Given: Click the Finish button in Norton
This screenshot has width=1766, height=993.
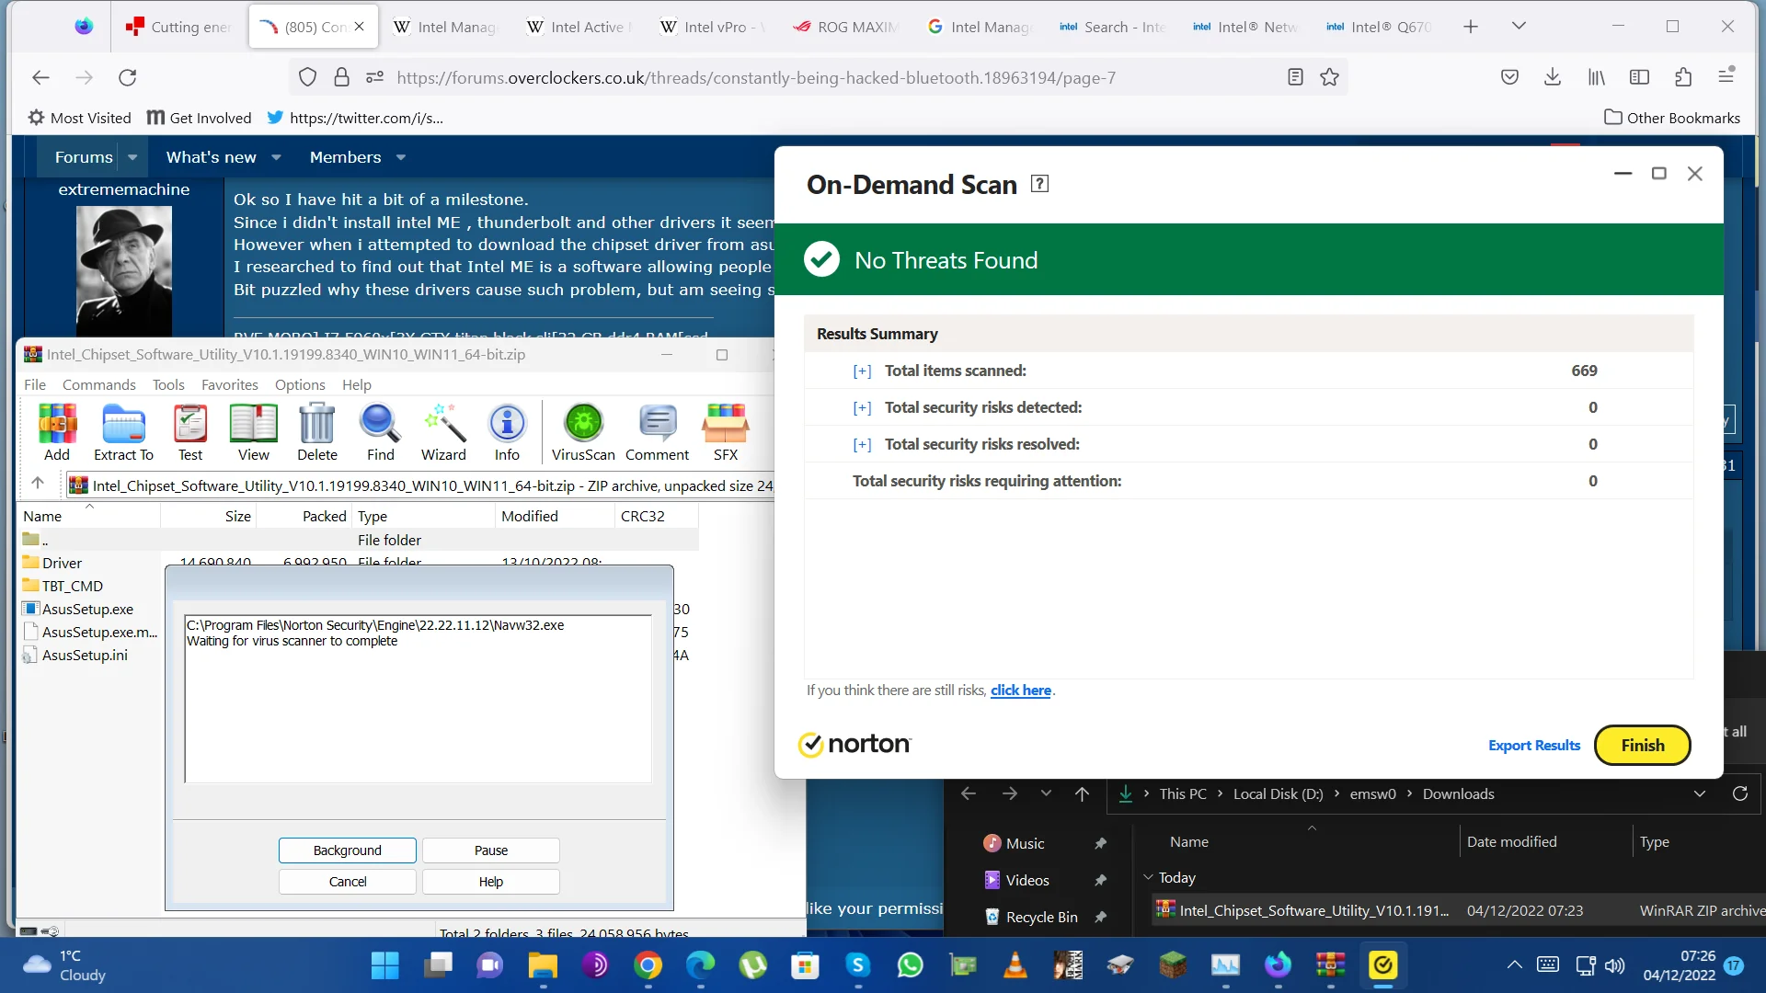Looking at the screenshot, I should pos(1643,746).
